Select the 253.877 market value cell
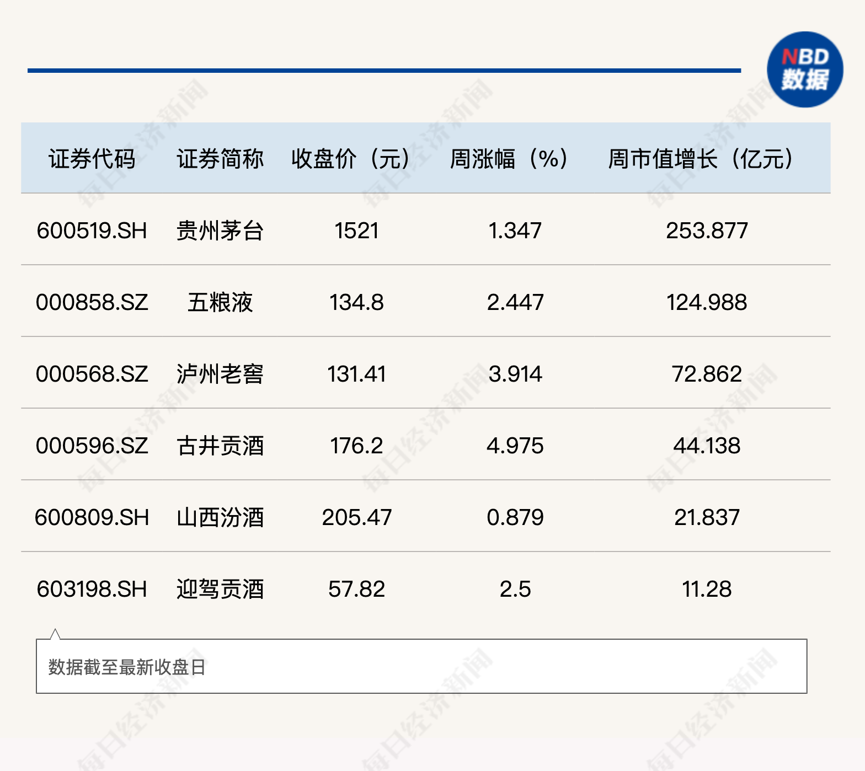The width and height of the screenshot is (865, 771). coord(707,231)
